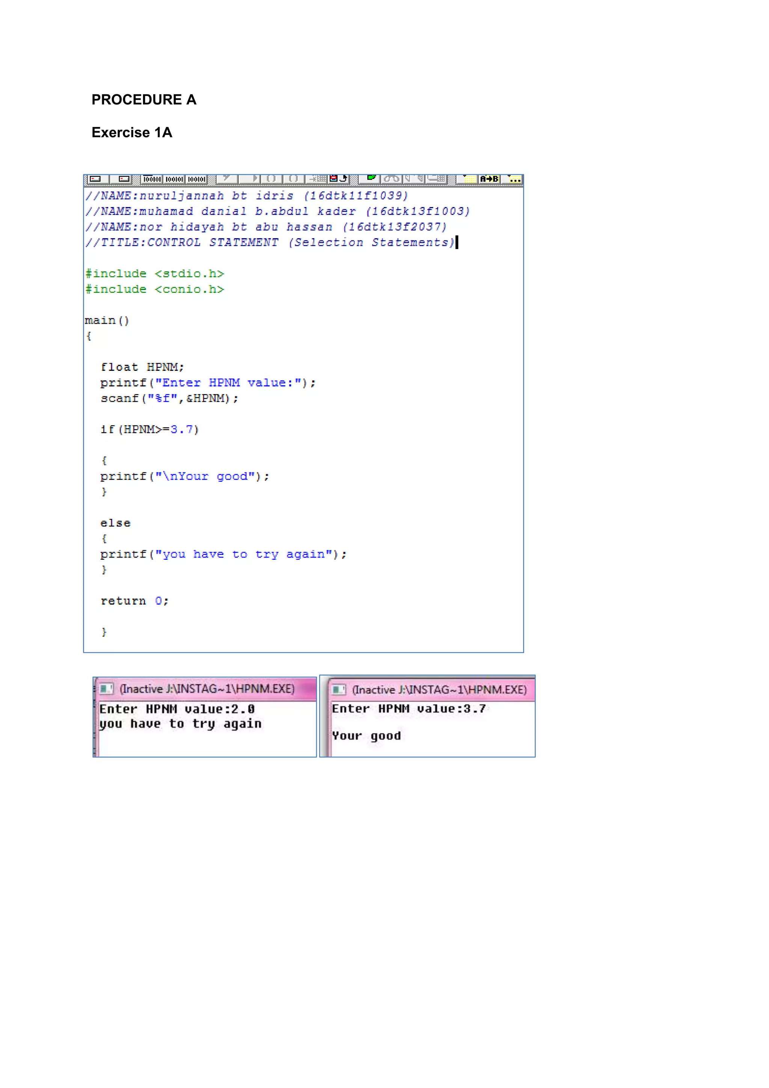769x1088 pixels.
Task: Click the first binary 10|0|0| toolbar icon
Action: coord(152,179)
